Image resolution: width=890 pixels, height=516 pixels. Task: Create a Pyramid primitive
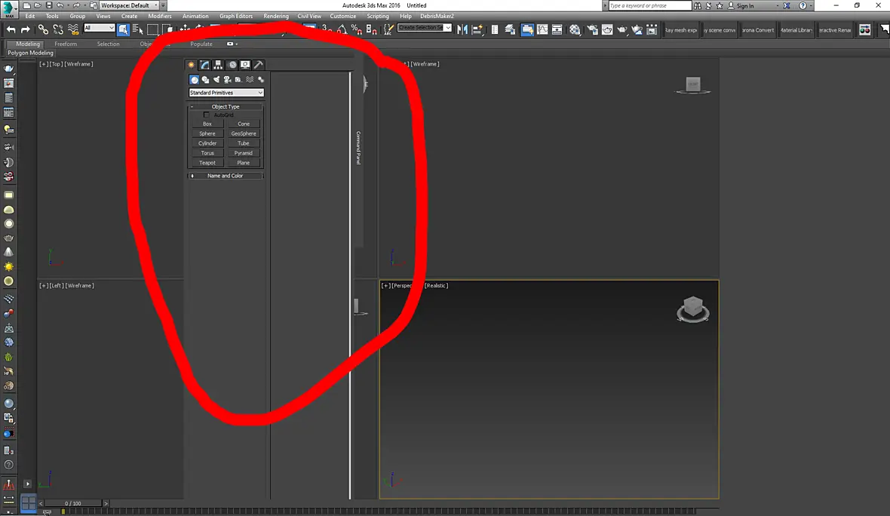coord(244,152)
